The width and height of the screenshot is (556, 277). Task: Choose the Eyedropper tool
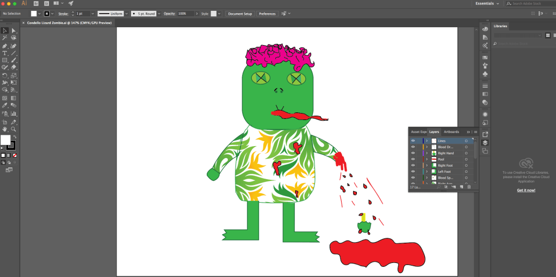point(5,105)
